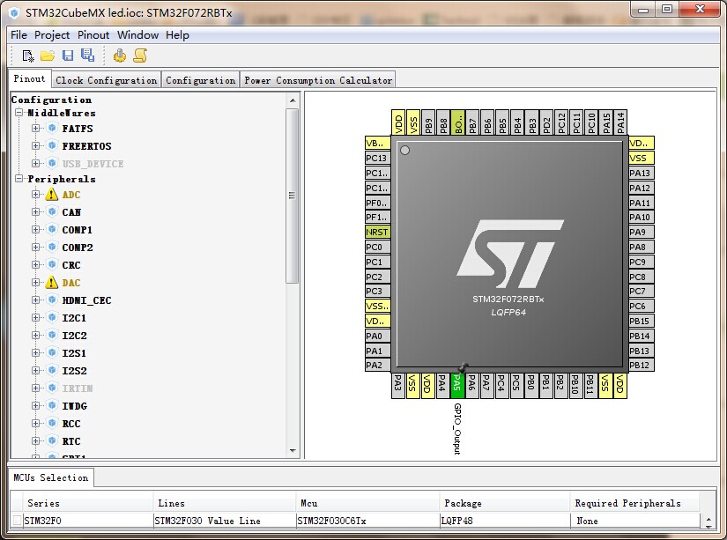Click the New Project toolbar icon
This screenshot has width=727, height=540.
coord(28,56)
